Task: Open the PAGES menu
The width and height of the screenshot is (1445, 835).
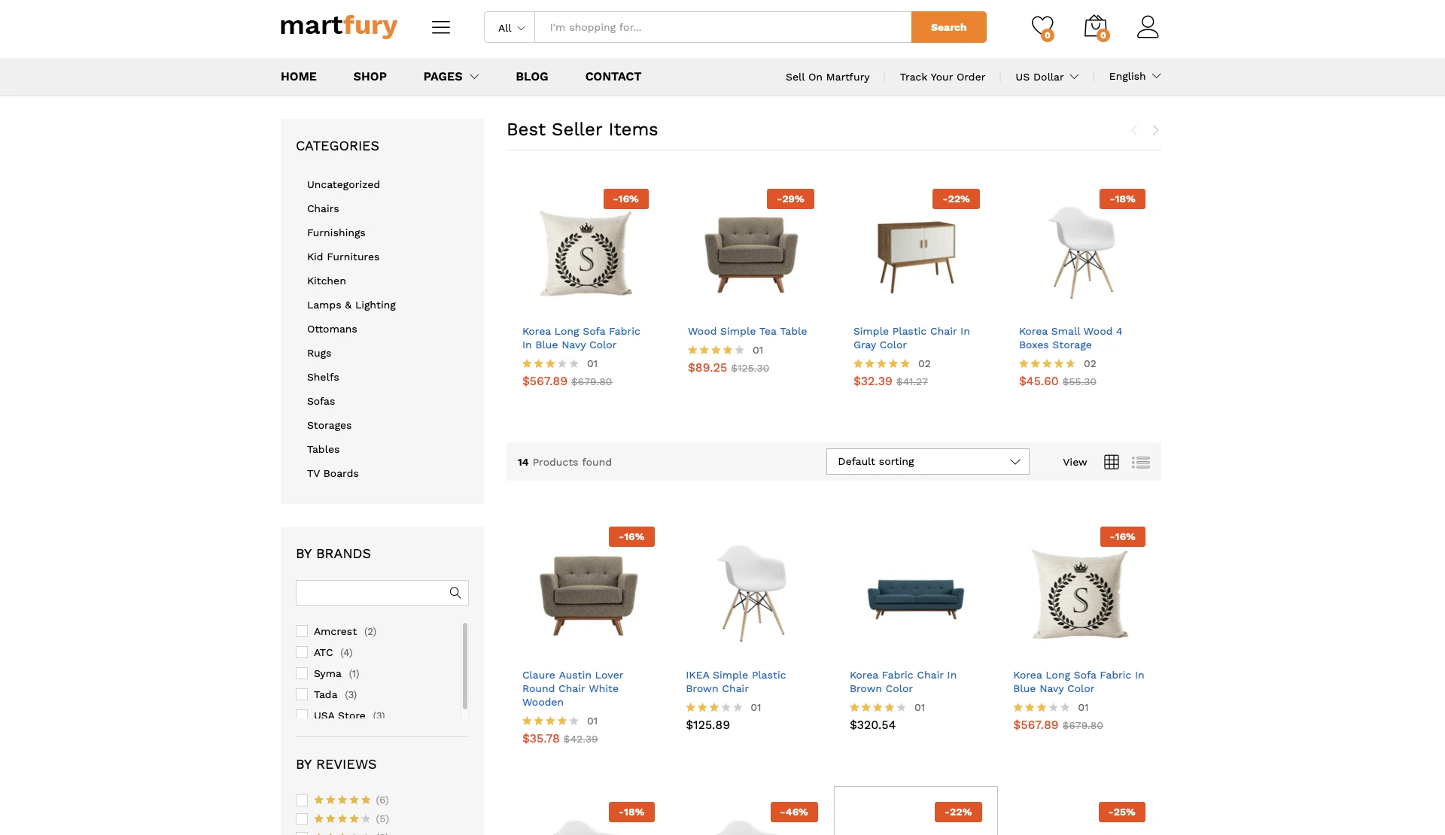Action: click(x=450, y=77)
